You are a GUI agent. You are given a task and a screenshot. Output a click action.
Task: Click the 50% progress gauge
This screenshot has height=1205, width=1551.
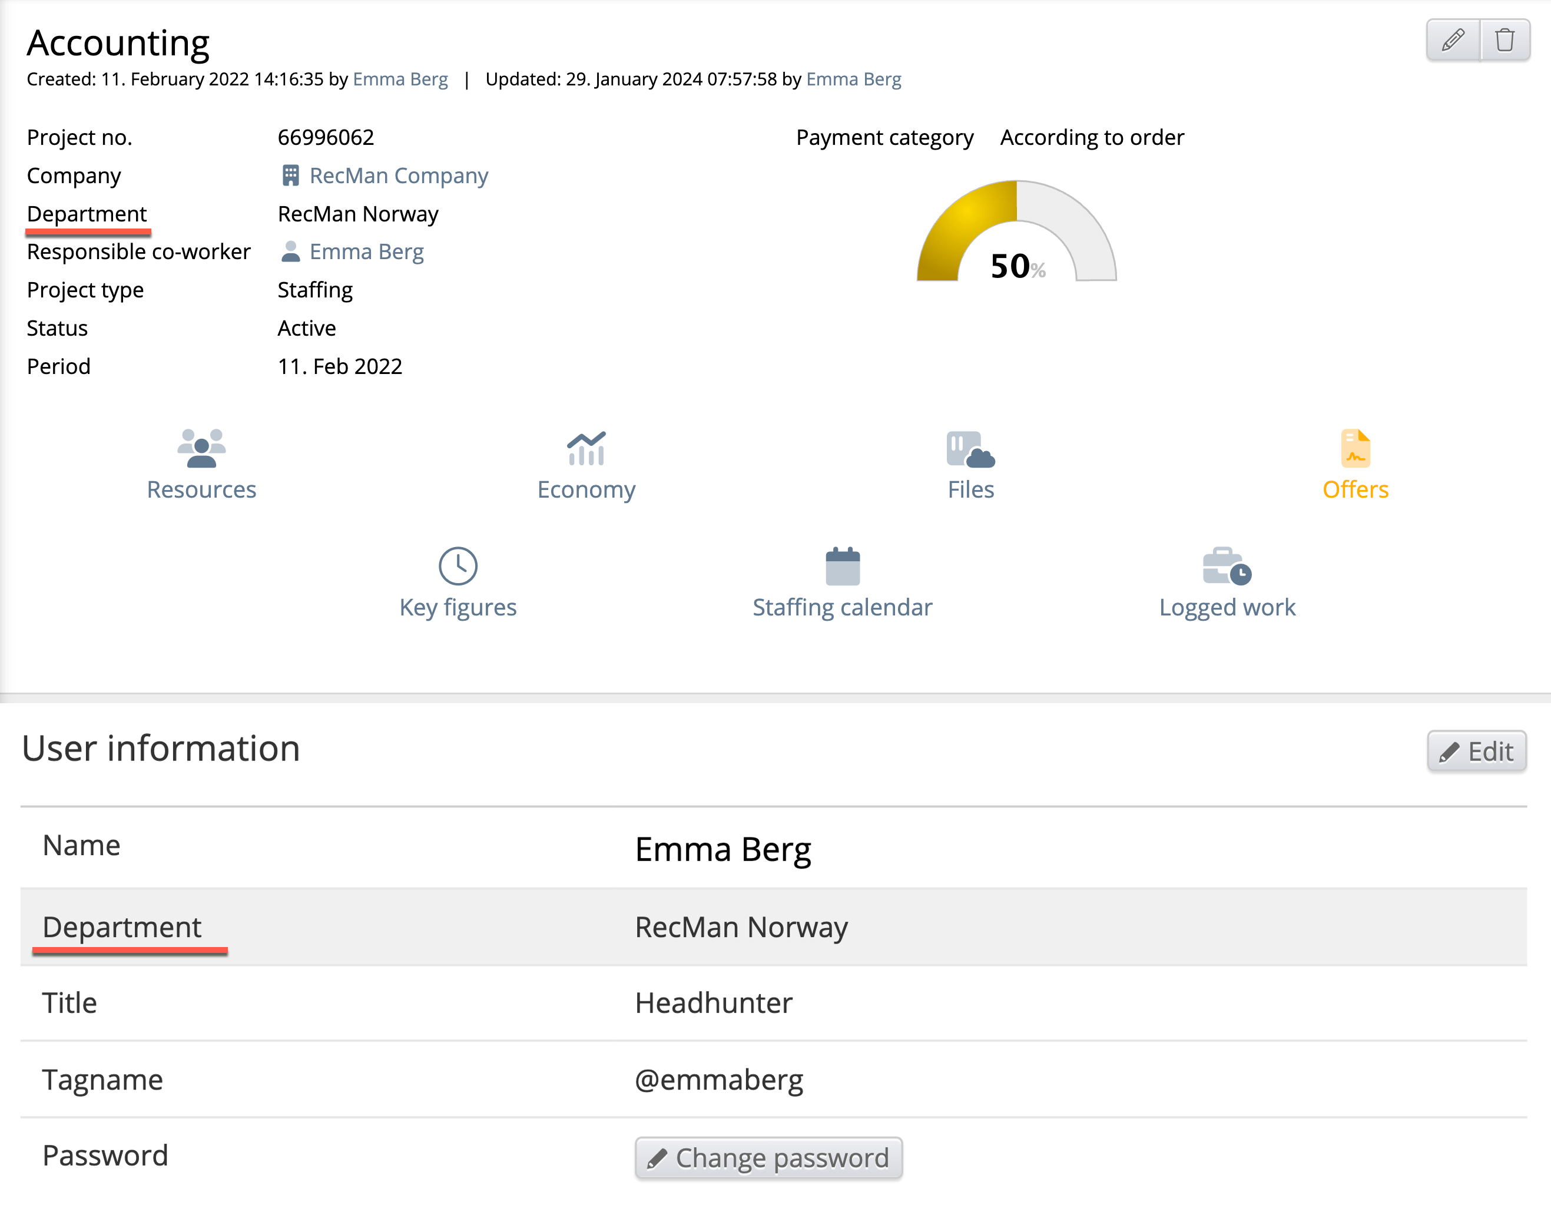coord(1016,234)
